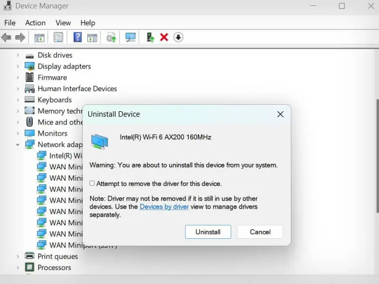Click the Device Manager title bar icon
The width and height of the screenshot is (379, 284).
(x=7, y=5)
